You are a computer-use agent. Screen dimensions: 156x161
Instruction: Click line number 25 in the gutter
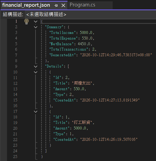[x=15, y=157]
